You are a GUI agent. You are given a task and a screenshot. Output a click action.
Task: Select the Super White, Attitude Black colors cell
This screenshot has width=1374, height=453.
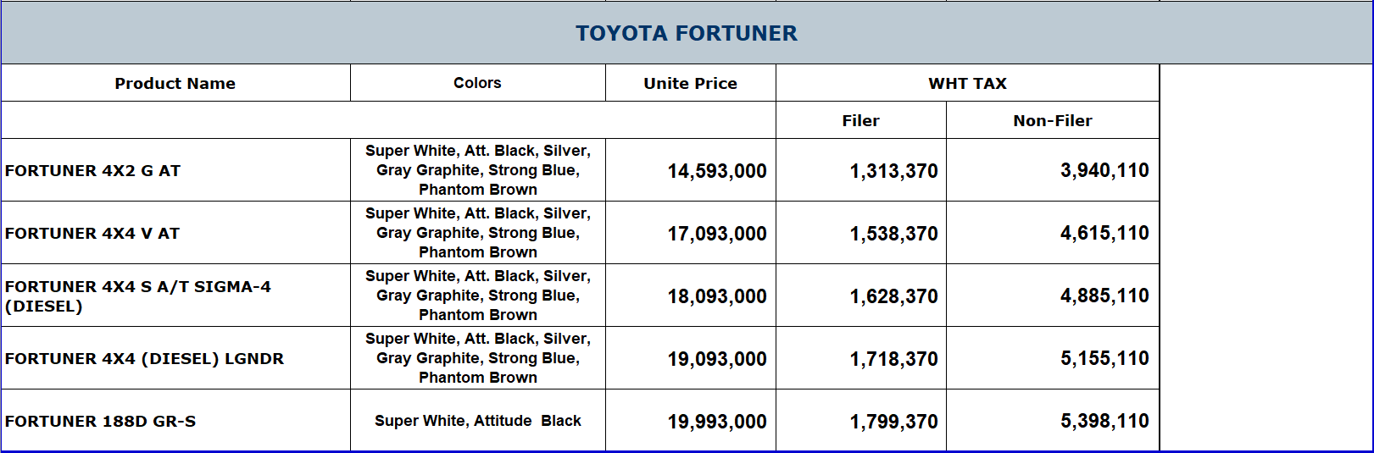478,421
